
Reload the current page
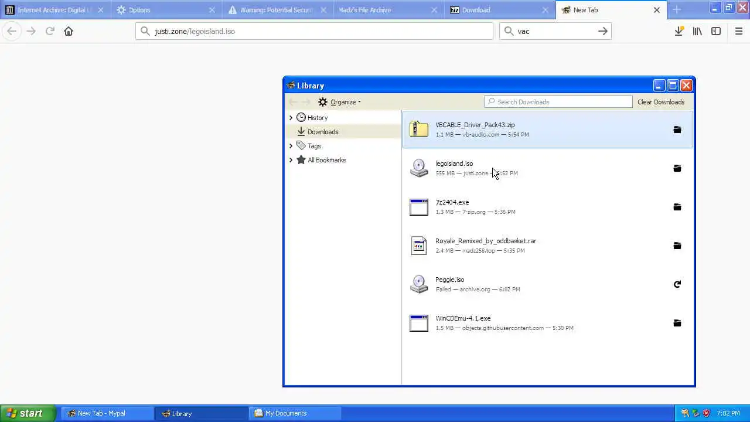[x=50, y=31]
